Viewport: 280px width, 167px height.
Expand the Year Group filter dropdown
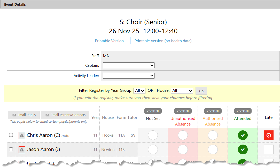tap(140, 91)
